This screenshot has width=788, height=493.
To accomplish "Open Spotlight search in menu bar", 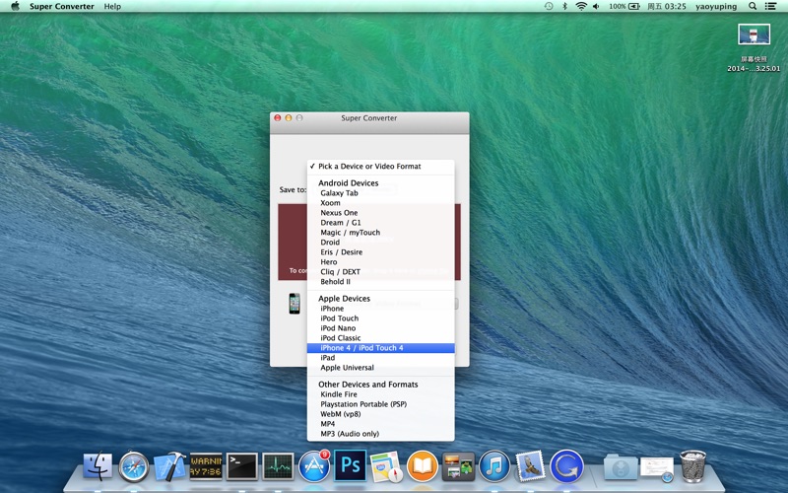I will tap(753, 6).
